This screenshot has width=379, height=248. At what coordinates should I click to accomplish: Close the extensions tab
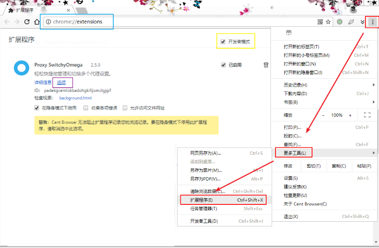[68, 10]
